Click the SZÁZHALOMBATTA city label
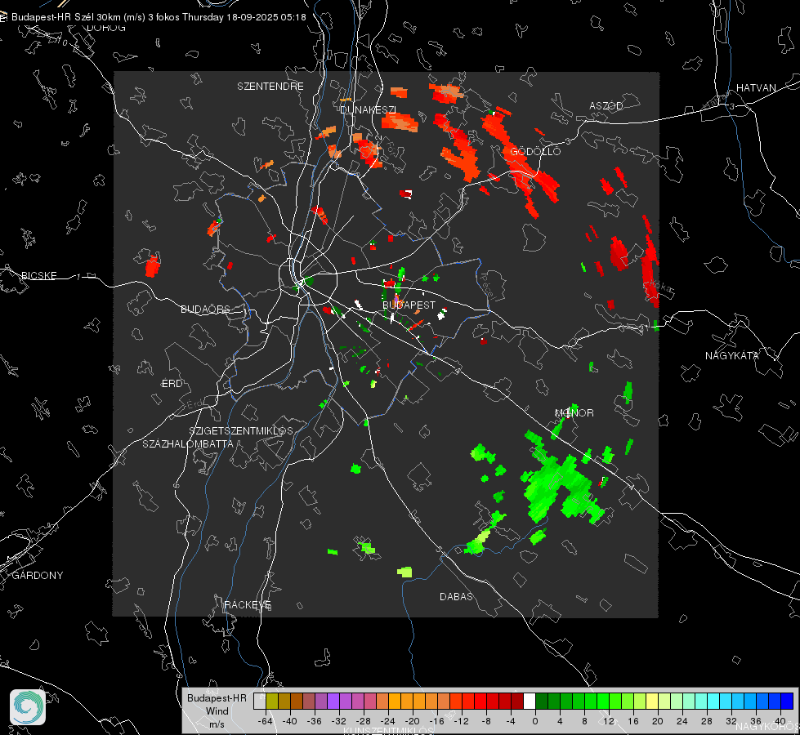800x735 pixels. coord(188,443)
